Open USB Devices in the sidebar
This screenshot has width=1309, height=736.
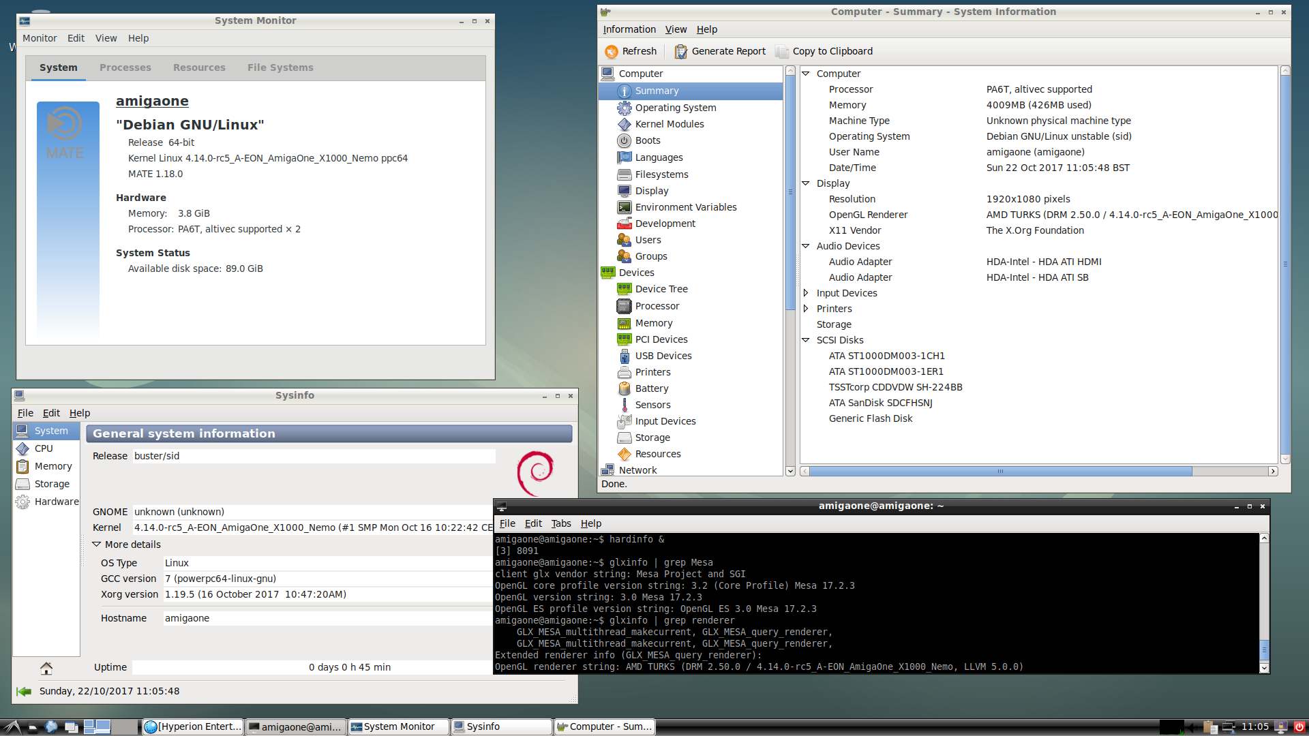click(663, 356)
